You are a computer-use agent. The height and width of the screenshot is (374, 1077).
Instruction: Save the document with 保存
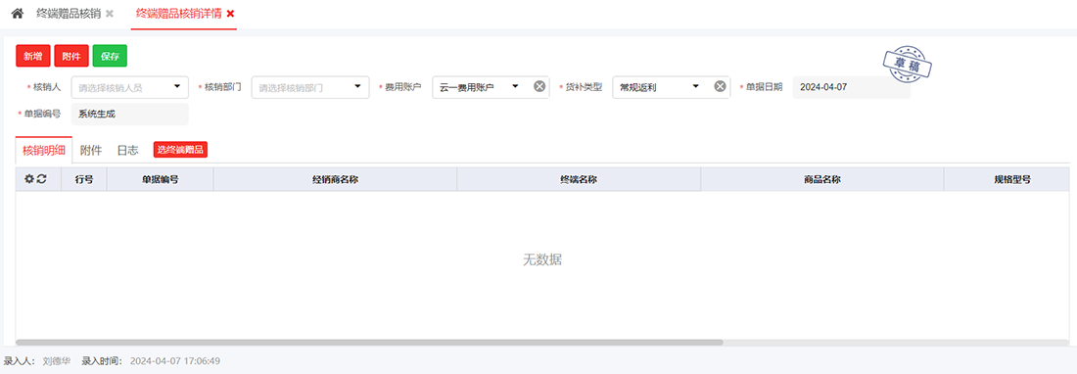pyautogui.click(x=110, y=56)
